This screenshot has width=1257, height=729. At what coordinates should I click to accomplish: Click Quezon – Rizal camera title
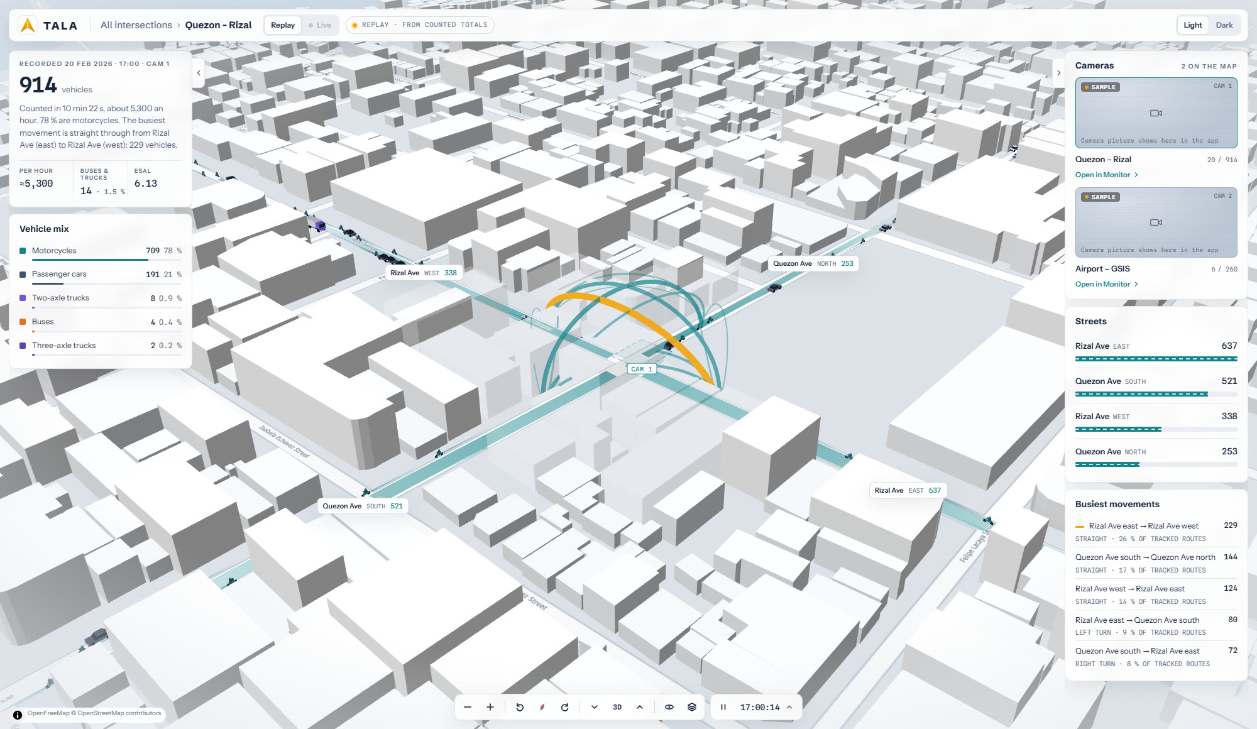point(1103,160)
